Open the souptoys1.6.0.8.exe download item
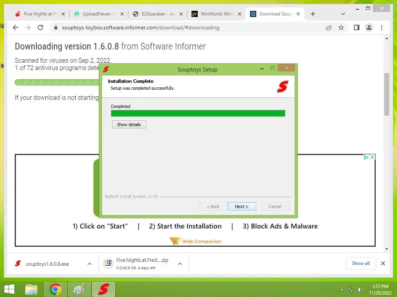 [x=47, y=264]
